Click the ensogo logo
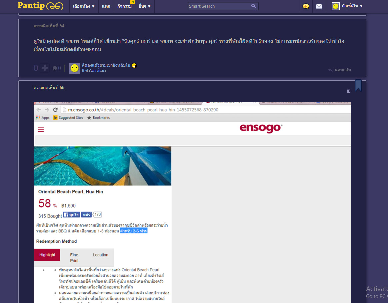This screenshot has width=388, height=303. coord(261,128)
